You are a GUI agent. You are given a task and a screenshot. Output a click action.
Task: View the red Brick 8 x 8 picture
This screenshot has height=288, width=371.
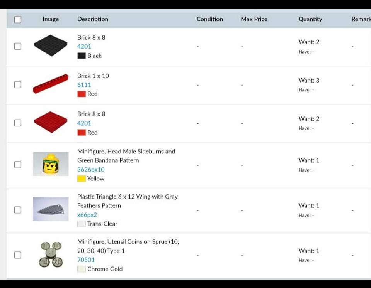tap(51, 122)
